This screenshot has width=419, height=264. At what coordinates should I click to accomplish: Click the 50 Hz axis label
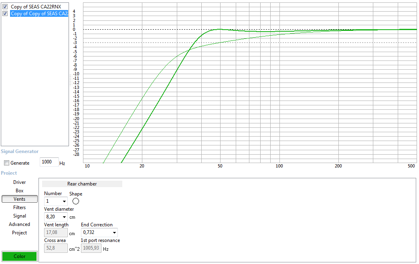click(x=220, y=166)
